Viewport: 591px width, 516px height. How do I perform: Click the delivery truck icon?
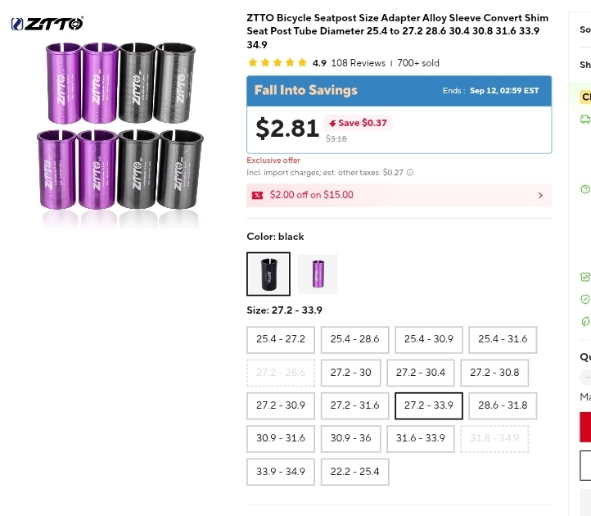[x=585, y=120]
